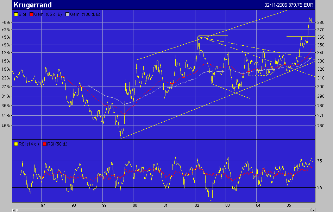Click the date and price 02/11/2005 379.75 EUR
This screenshot has height=212, width=333.
pyautogui.click(x=289, y=5)
